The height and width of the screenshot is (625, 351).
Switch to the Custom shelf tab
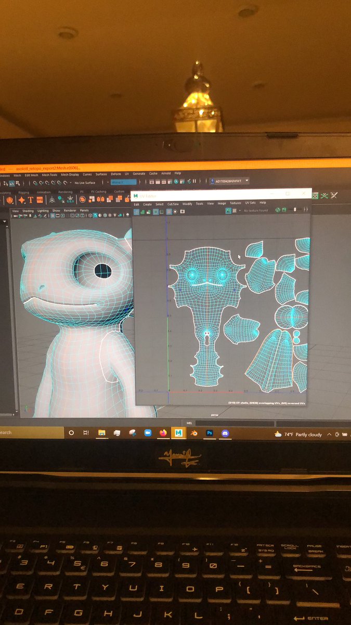pos(119,192)
